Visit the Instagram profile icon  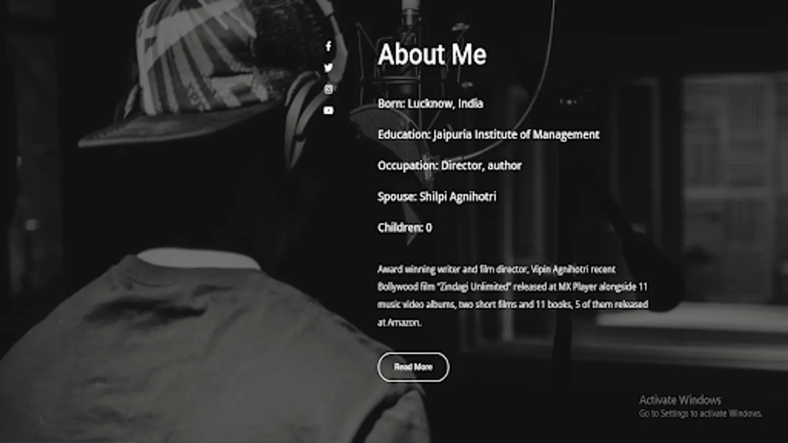[x=328, y=89]
